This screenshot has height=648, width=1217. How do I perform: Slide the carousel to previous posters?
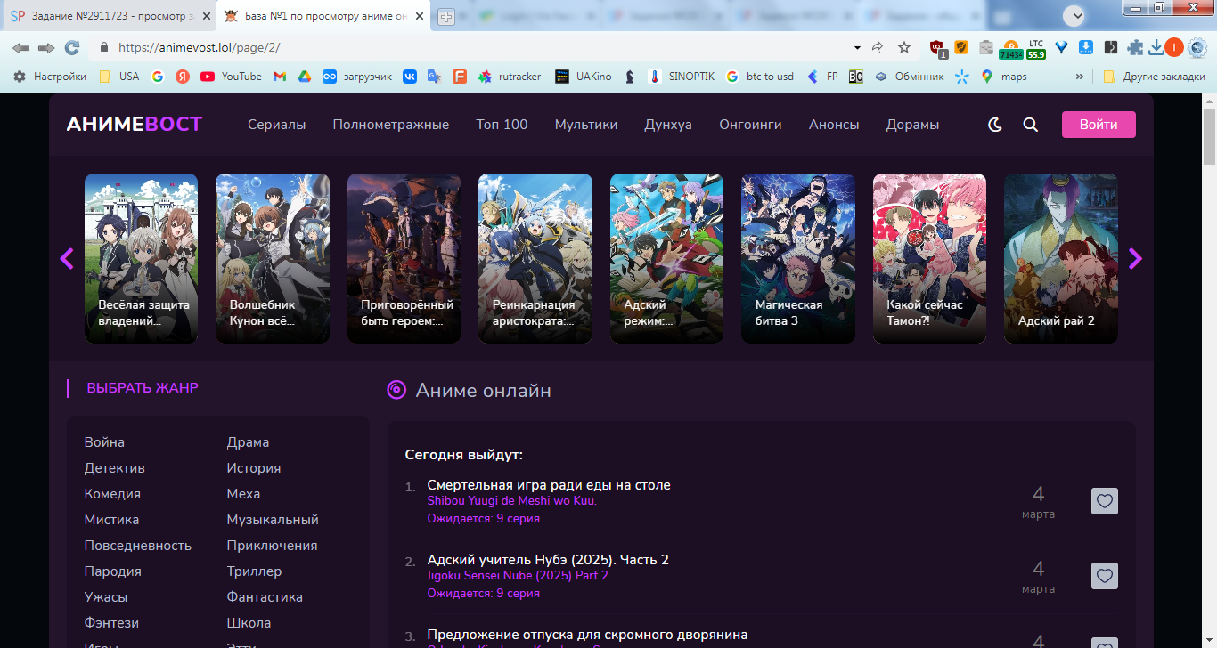point(67,258)
